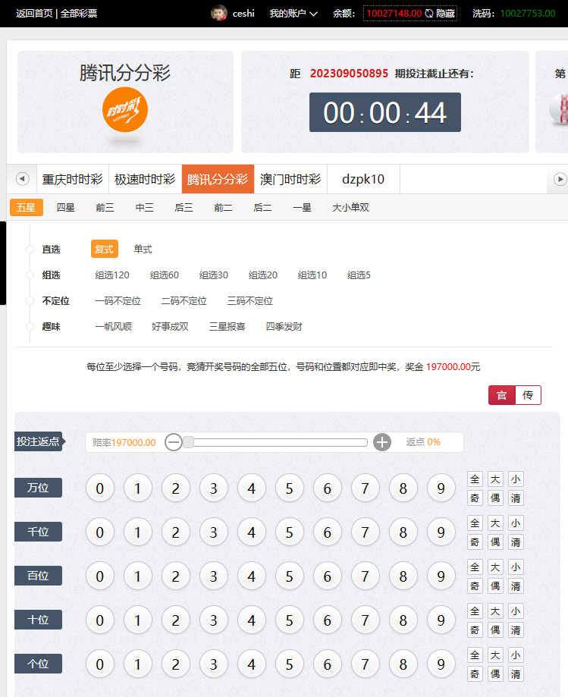
Task: Click the rebate slider handle
Action: coord(188,442)
